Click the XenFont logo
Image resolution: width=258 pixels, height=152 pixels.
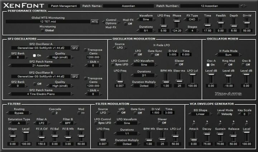tap(23, 6)
